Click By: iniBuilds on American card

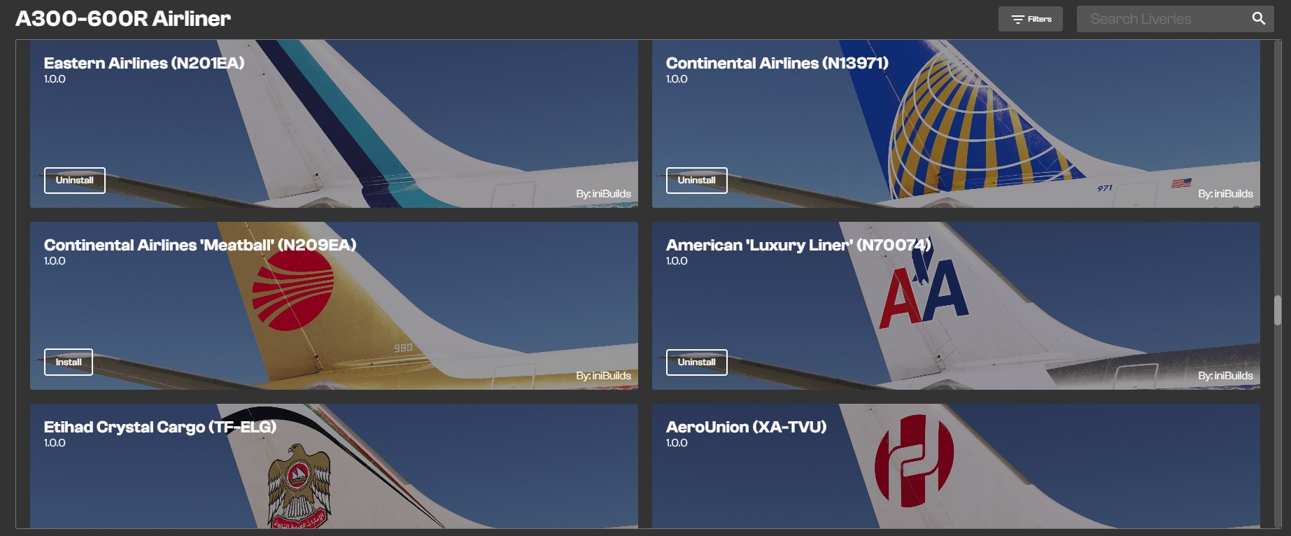pos(1225,376)
